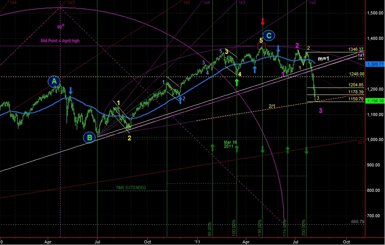Select the blue down arrow right of marker A
385x245 pixels.
(x=70, y=91)
